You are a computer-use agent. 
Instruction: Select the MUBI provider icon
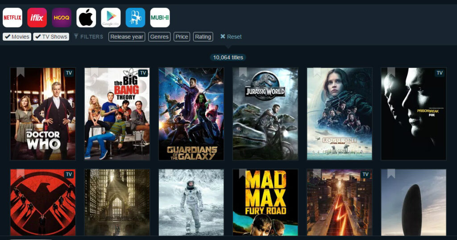[x=160, y=17]
